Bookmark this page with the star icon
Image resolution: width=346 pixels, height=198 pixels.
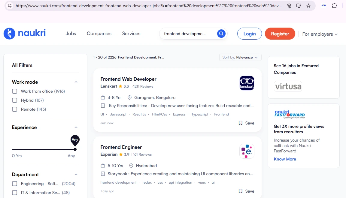coord(308,6)
